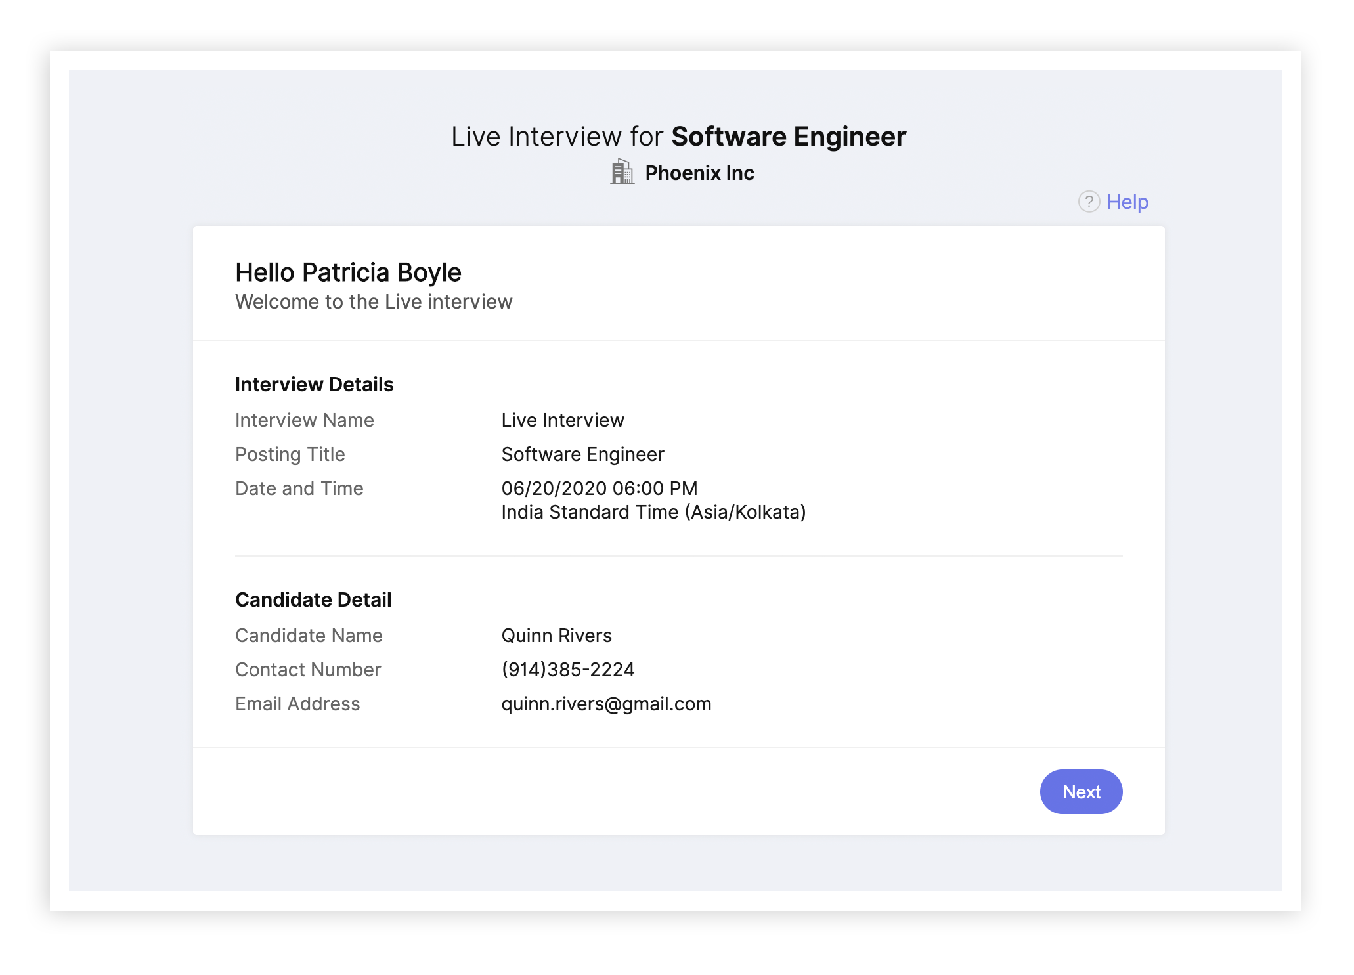This screenshot has height=975, width=1354.
Task: Click the Date and Time label
Action: [299, 488]
